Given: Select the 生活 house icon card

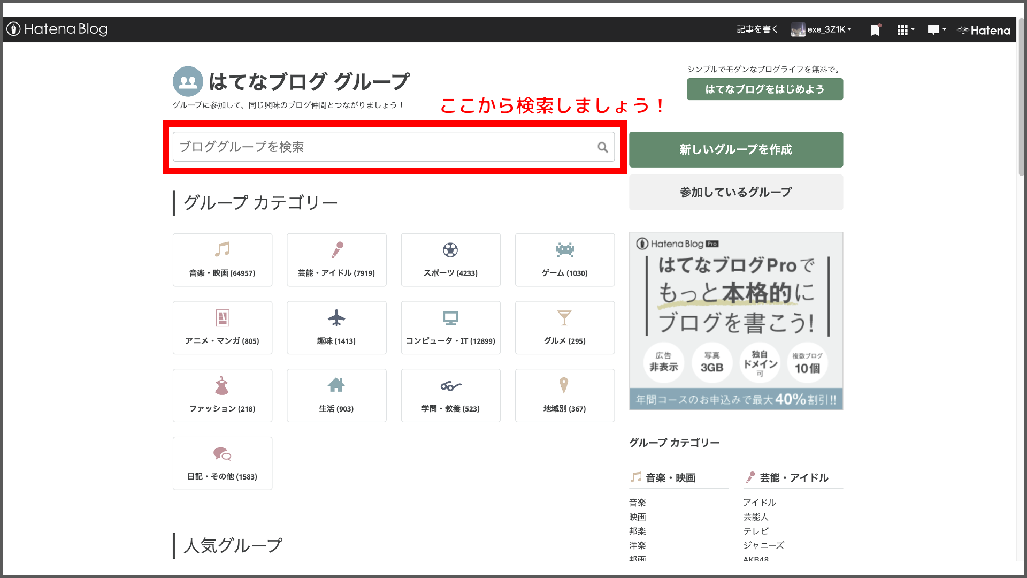Looking at the screenshot, I should point(336,396).
